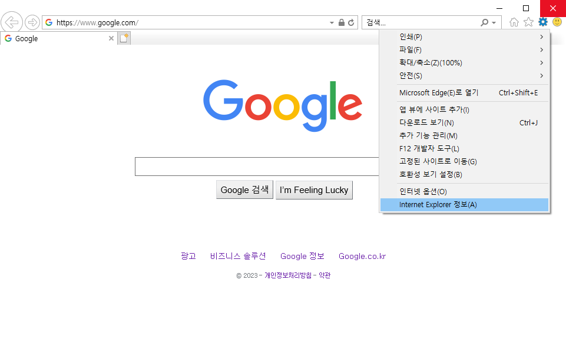Select 다운로드 보기(N) from menu

click(464, 123)
